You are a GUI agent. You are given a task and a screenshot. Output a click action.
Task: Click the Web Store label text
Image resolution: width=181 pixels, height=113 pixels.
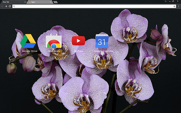[x=54, y=51]
